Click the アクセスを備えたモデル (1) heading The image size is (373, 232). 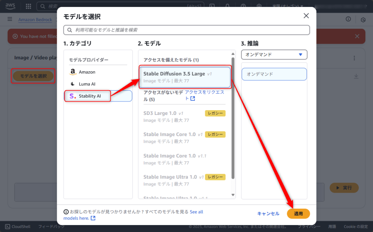(171, 60)
